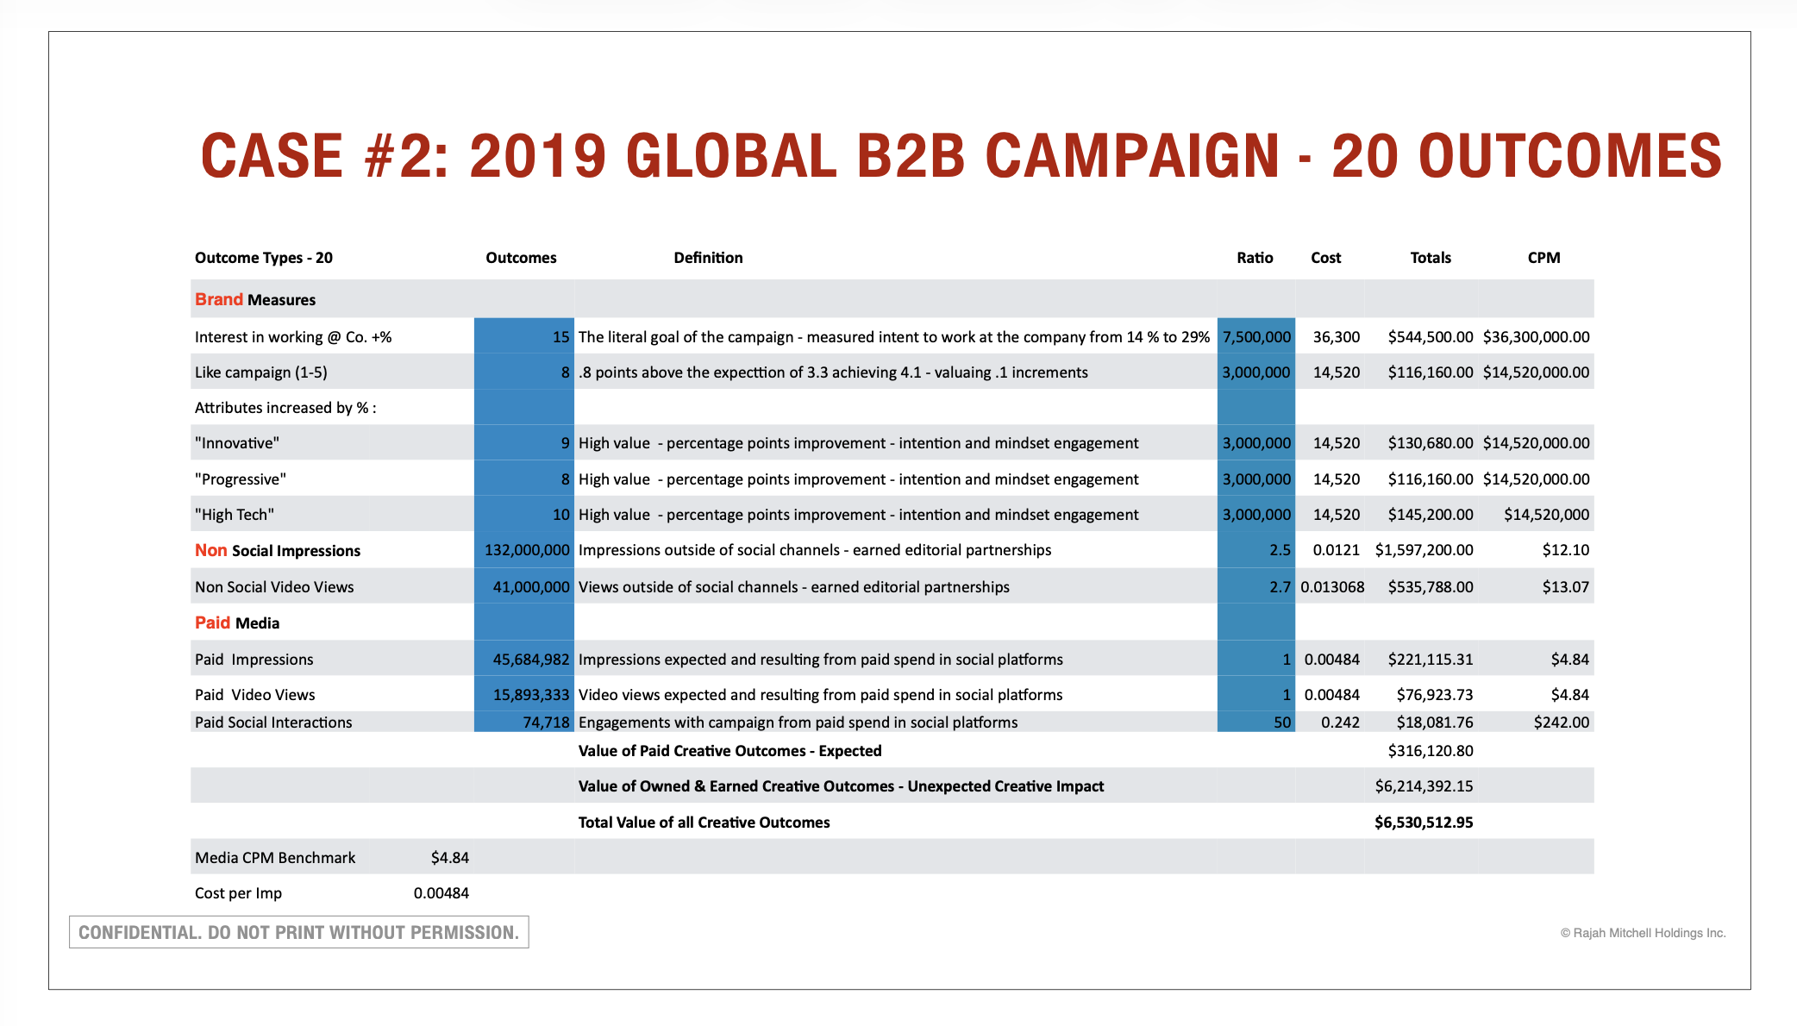Image resolution: width=1797 pixels, height=1026 pixels.
Task: Click the Outcomes column header
Action: 521,257
